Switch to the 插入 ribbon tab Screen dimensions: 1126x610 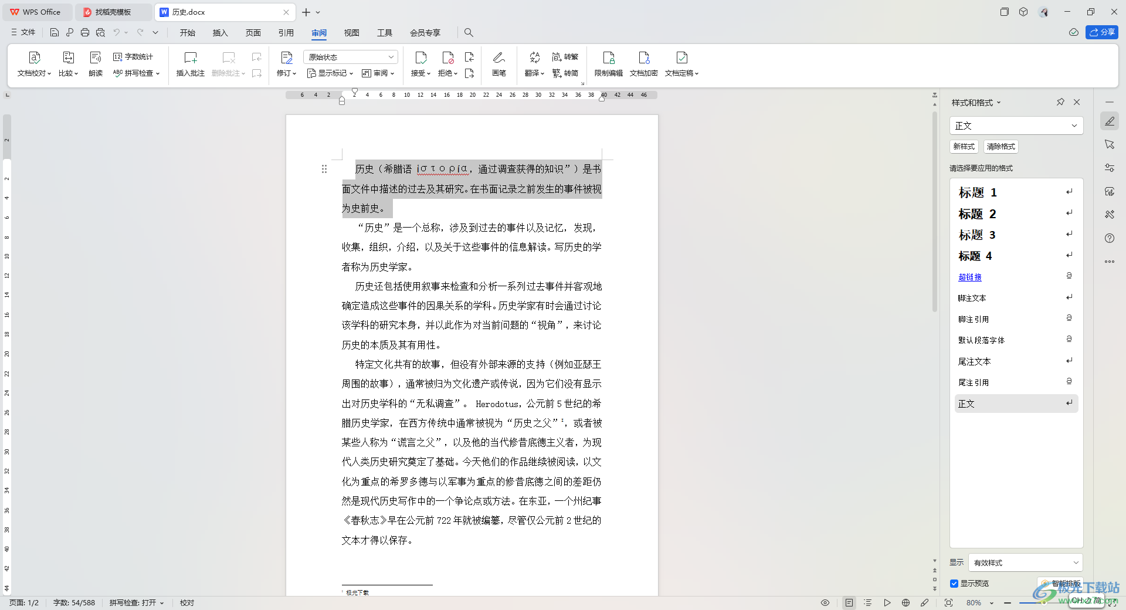click(x=221, y=33)
